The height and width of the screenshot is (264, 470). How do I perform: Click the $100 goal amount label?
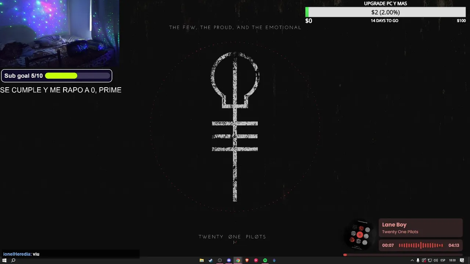click(461, 21)
